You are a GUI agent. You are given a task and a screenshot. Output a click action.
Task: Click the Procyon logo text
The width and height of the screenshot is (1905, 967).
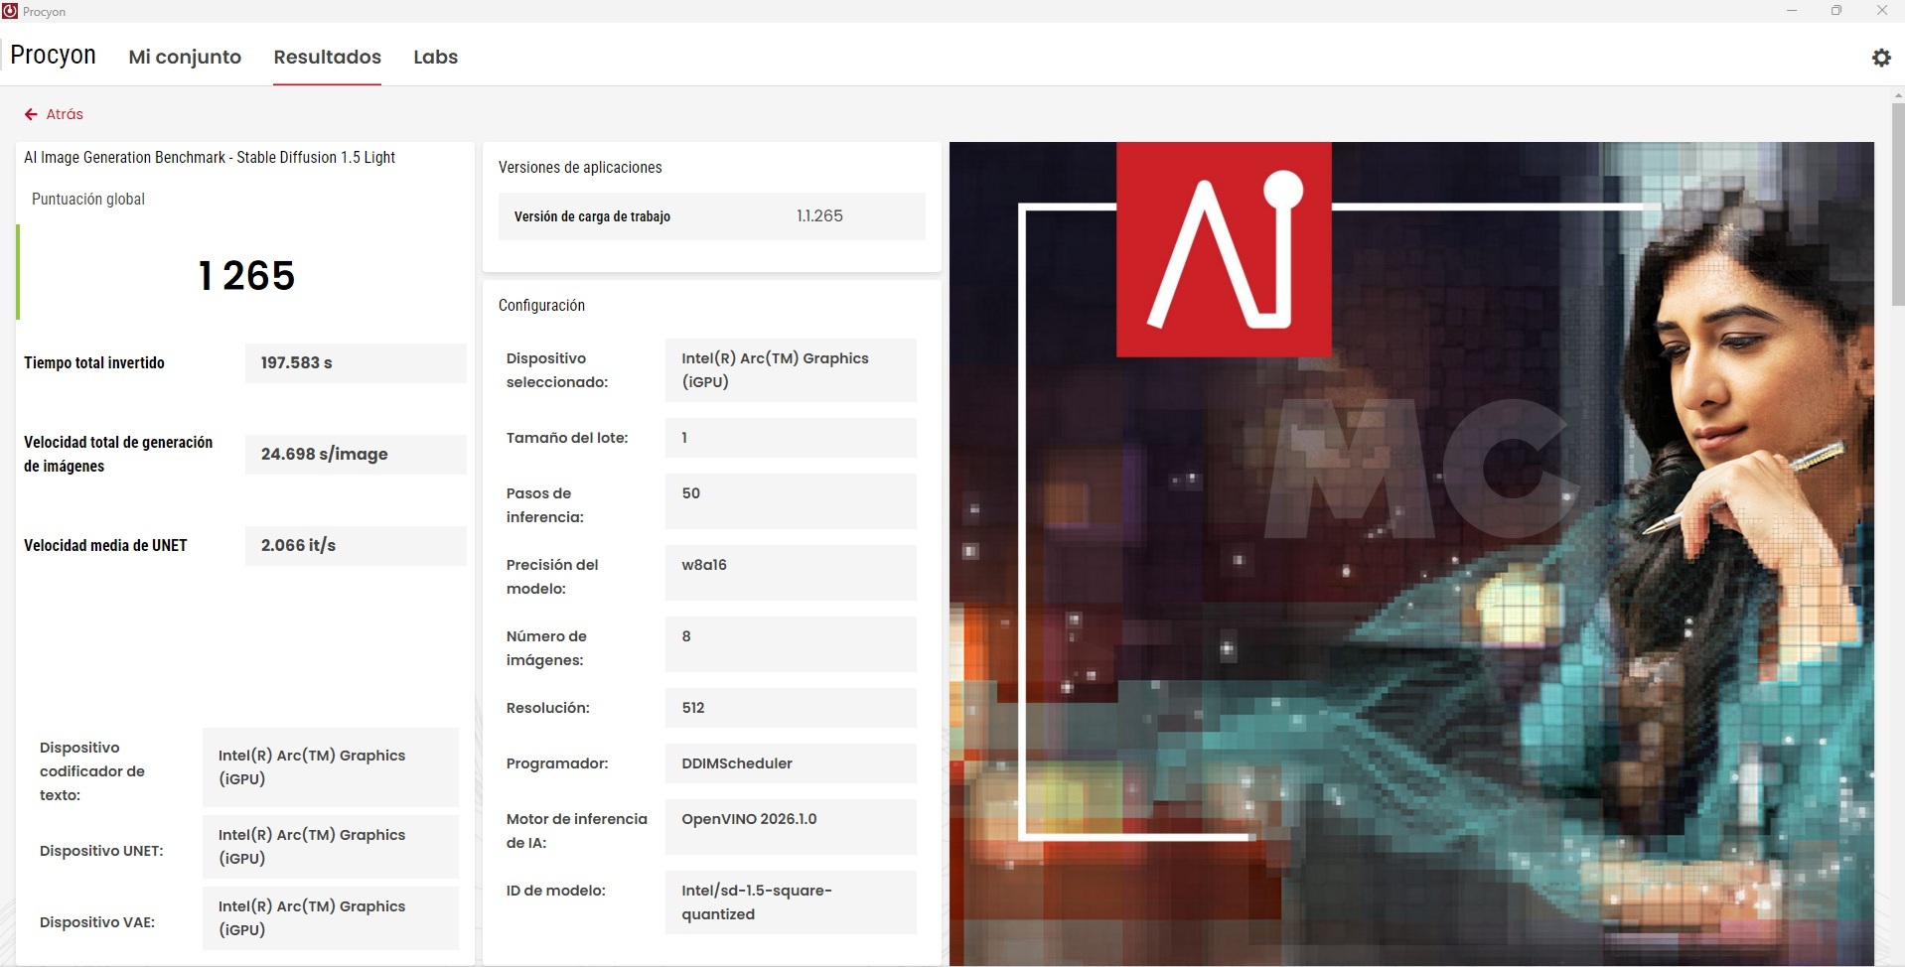(53, 55)
